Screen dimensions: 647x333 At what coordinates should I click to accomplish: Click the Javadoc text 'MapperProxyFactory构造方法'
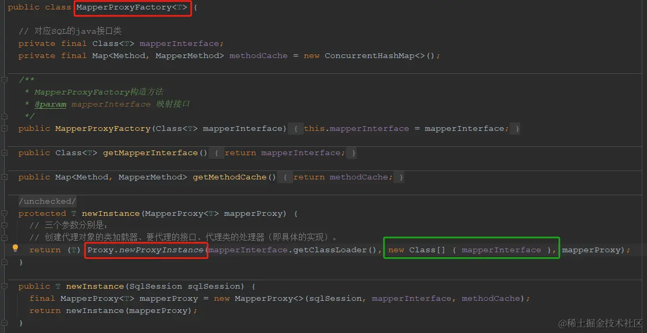pyautogui.click(x=99, y=92)
